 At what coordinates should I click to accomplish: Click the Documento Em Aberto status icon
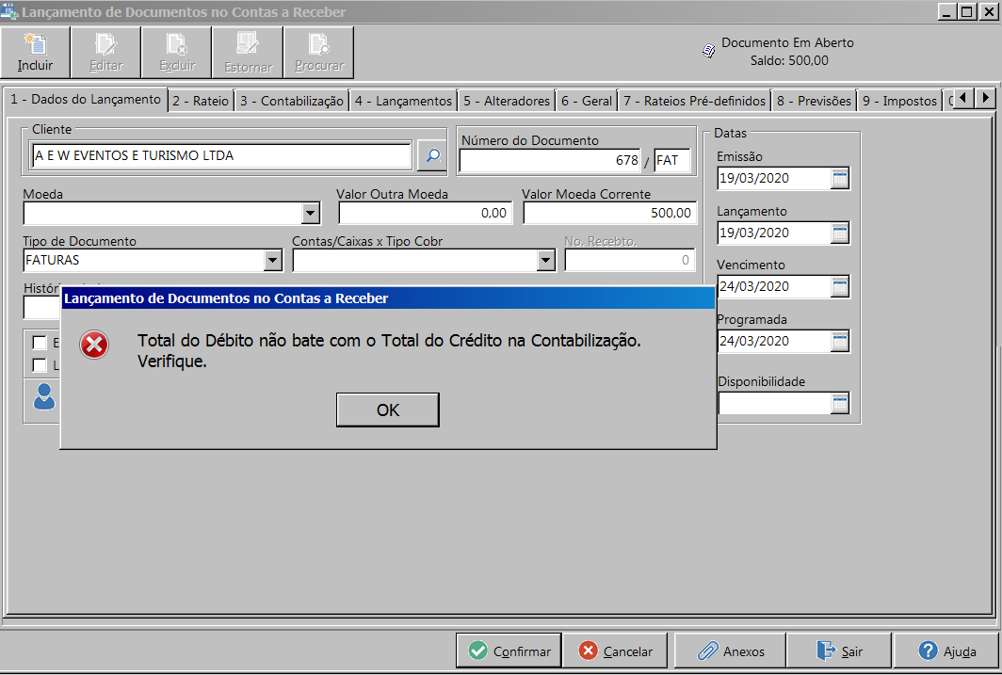(709, 51)
